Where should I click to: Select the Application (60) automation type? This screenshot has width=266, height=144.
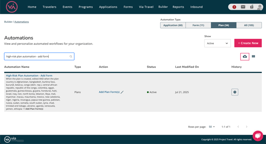click(173, 25)
